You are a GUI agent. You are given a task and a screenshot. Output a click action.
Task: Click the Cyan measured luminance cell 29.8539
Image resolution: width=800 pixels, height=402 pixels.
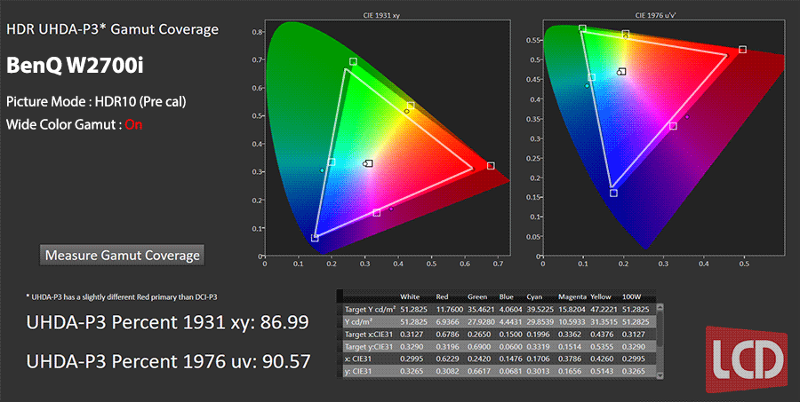point(540,322)
